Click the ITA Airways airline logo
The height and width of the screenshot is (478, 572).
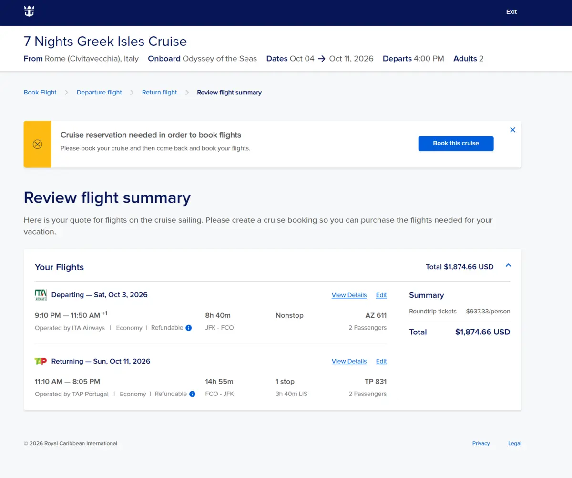pyautogui.click(x=41, y=295)
